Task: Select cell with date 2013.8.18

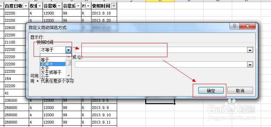Action: point(104,13)
